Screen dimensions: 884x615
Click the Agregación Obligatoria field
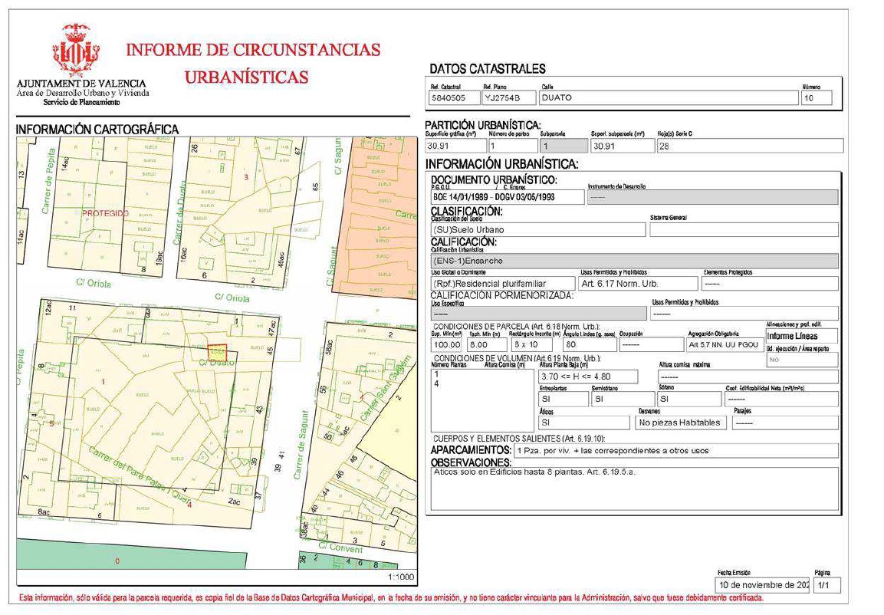coord(725,344)
